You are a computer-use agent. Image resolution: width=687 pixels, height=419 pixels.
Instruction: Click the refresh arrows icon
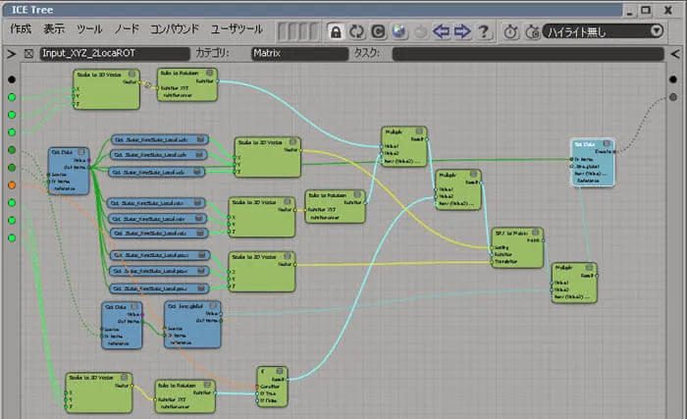pyautogui.click(x=357, y=31)
